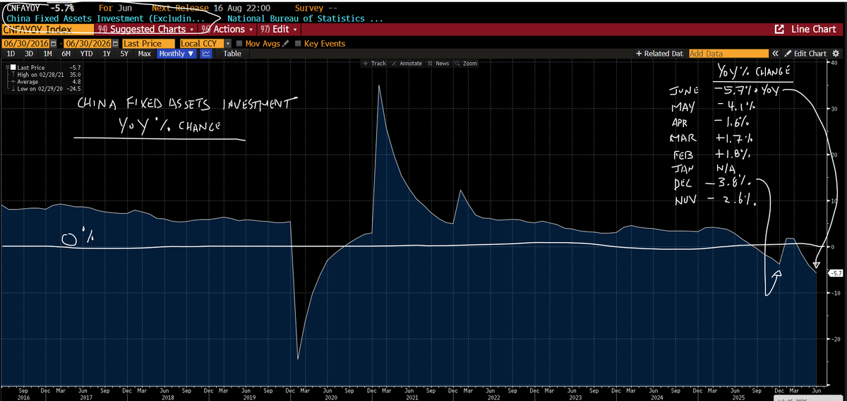
Task: Open the Actions dropdown menu
Action: tap(228, 30)
